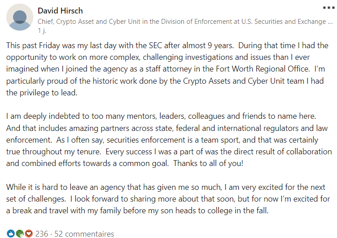337x238 pixels.
Task: Click the red heart Love reaction icon
Action: pos(28,234)
